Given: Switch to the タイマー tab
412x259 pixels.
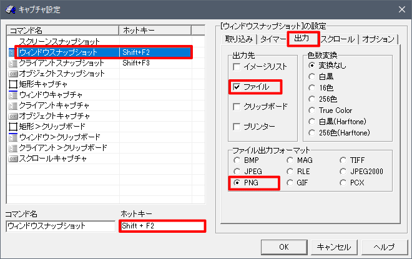Looking at the screenshot, I should (272, 39).
